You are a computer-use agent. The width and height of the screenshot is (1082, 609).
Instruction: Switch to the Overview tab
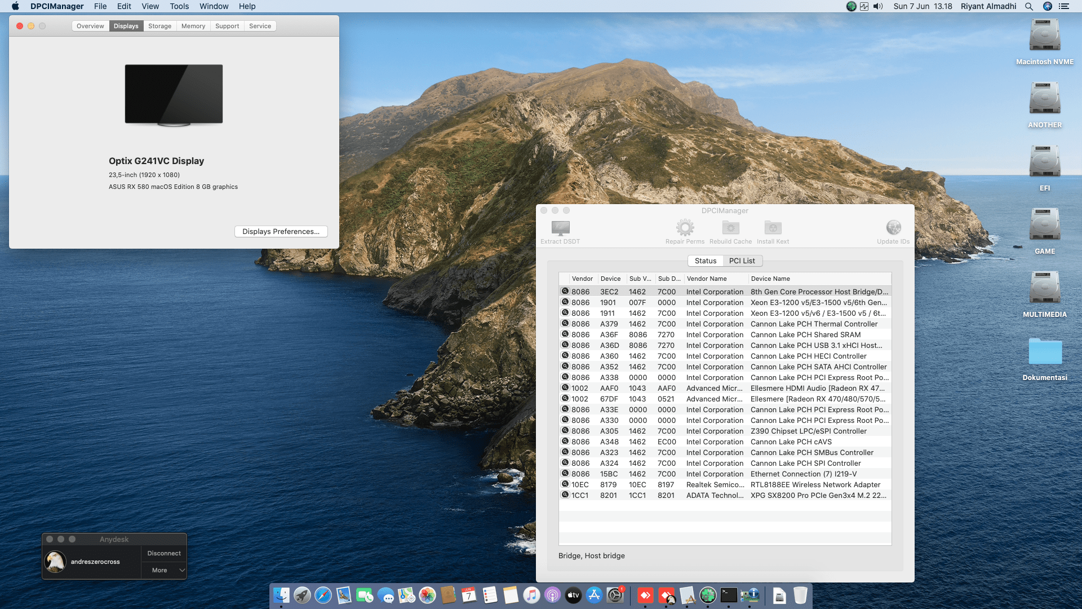[x=90, y=26]
